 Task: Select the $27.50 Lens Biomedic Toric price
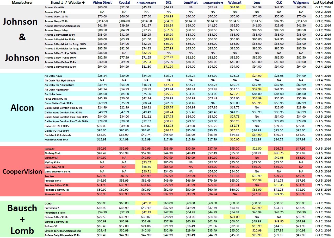pyautogui.click(x=257, y=194)
